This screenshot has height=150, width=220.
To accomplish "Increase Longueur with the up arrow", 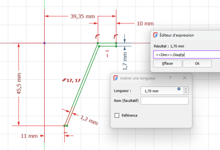I will (186, 89).
